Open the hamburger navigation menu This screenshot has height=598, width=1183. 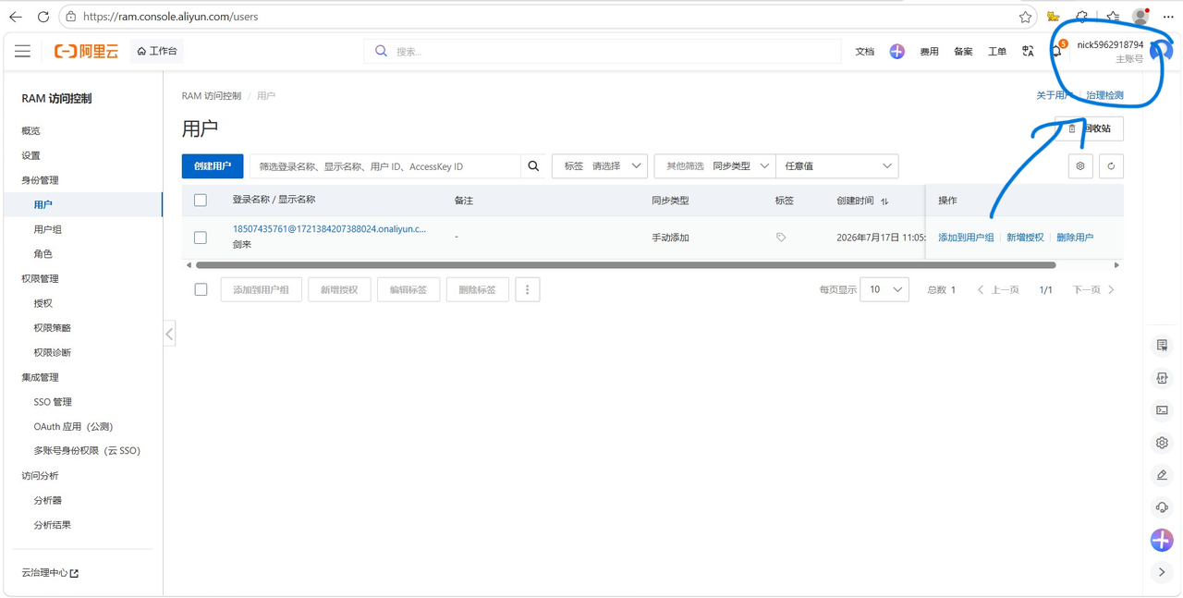pyautogui.click(x=22, y=52)
